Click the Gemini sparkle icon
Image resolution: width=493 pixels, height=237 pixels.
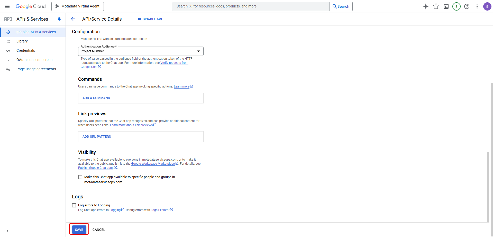426,6
